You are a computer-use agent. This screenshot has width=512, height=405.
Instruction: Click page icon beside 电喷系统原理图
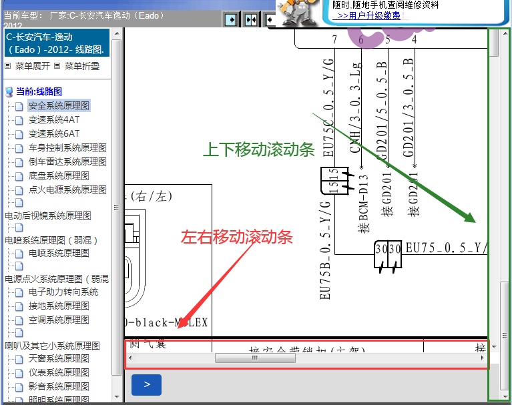point(19,254)
